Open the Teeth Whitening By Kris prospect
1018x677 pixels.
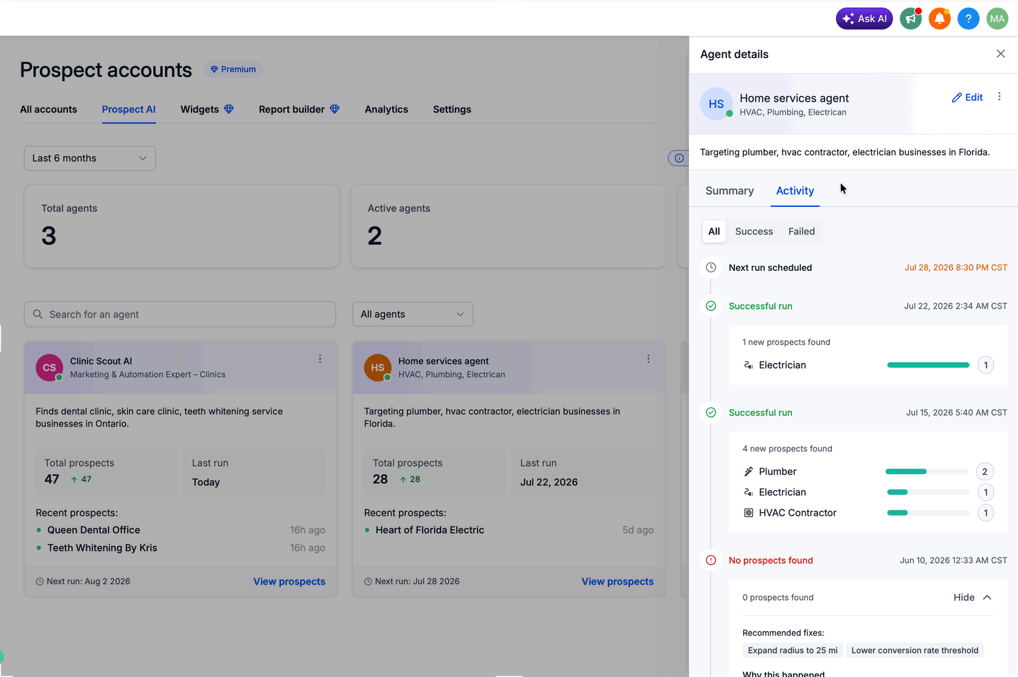102,548
